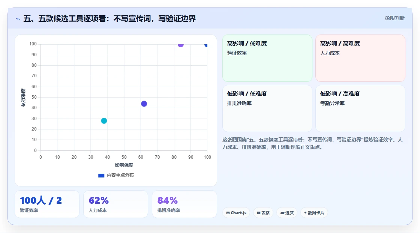Open the 100人 / 2 stat card
The image size is (420, 233).
tap(47, 204)
